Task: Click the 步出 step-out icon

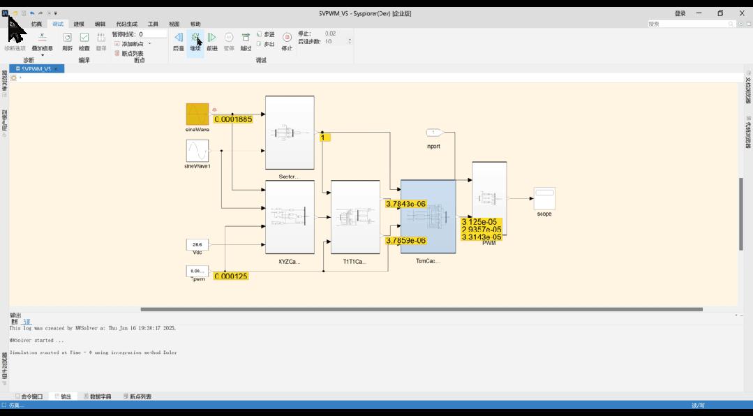Action: click(260, 44)
